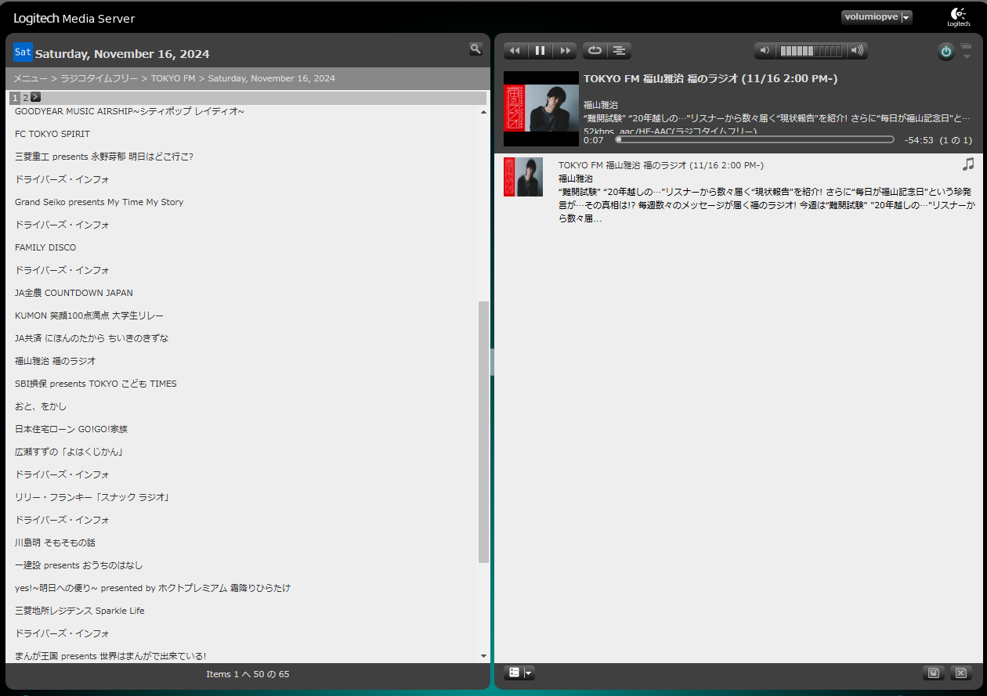The height and width of the screenshot is (696, 987).
Task: Click the volume up speaker icon
Action: point(857,51)
